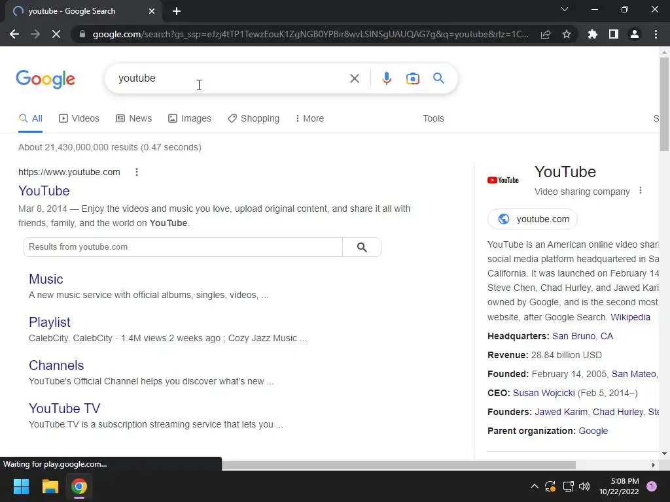
Task: Open the Music sitelink
Action: pos(46,279)
